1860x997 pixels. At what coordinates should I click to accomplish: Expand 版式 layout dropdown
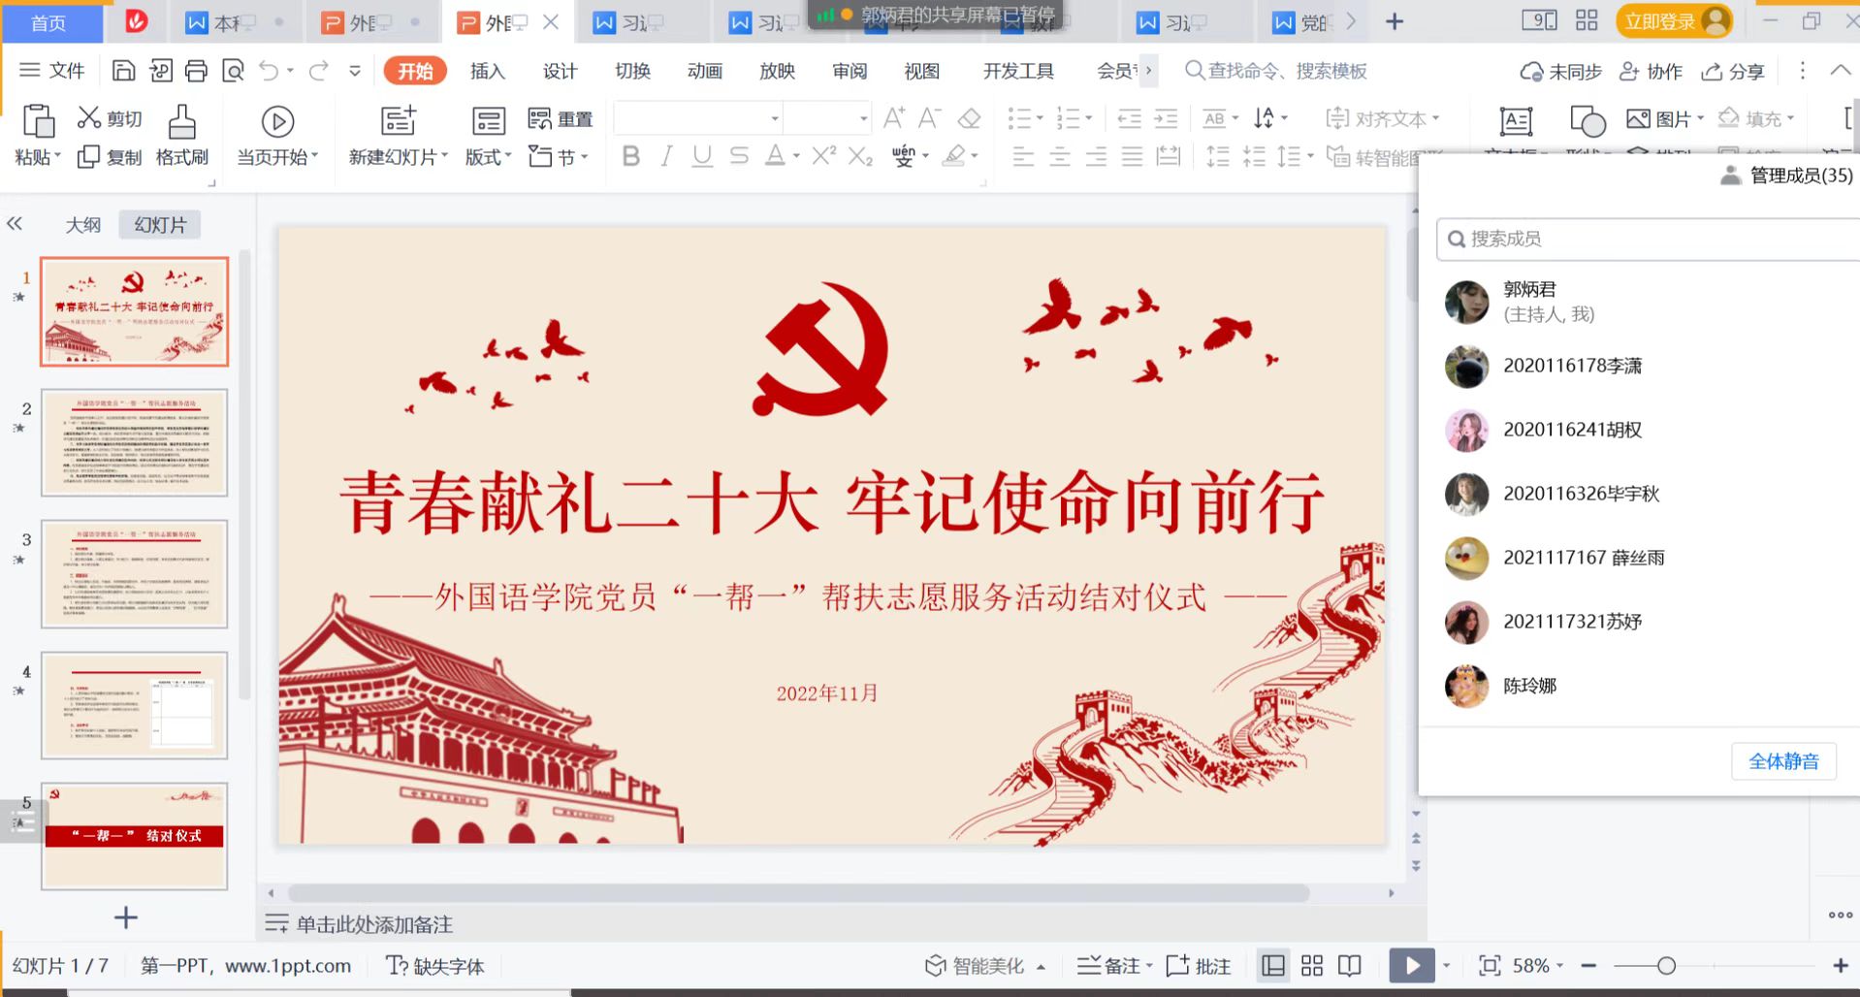tap(488, 156)
